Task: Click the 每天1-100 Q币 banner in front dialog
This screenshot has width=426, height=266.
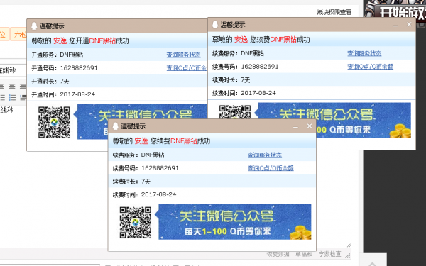Action: tap(235, 222)
